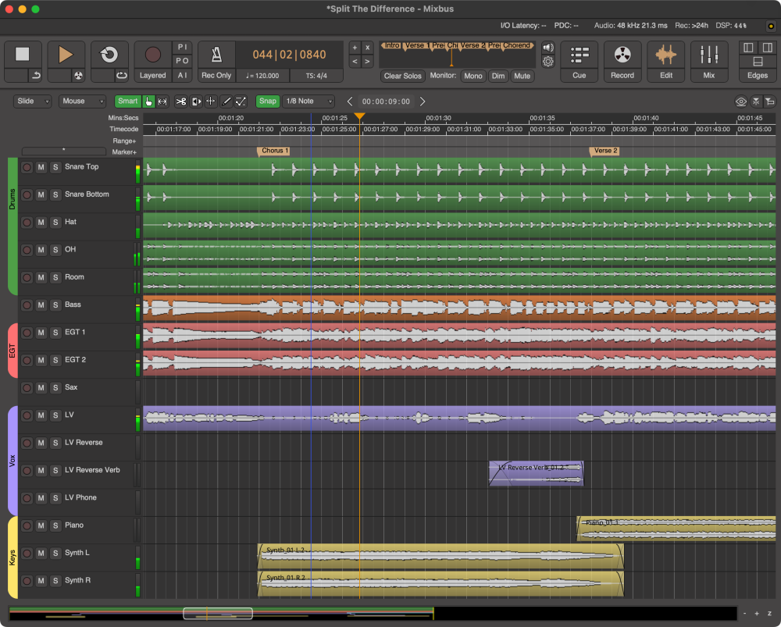Nudge playhead forward arrow

[423, 102]
